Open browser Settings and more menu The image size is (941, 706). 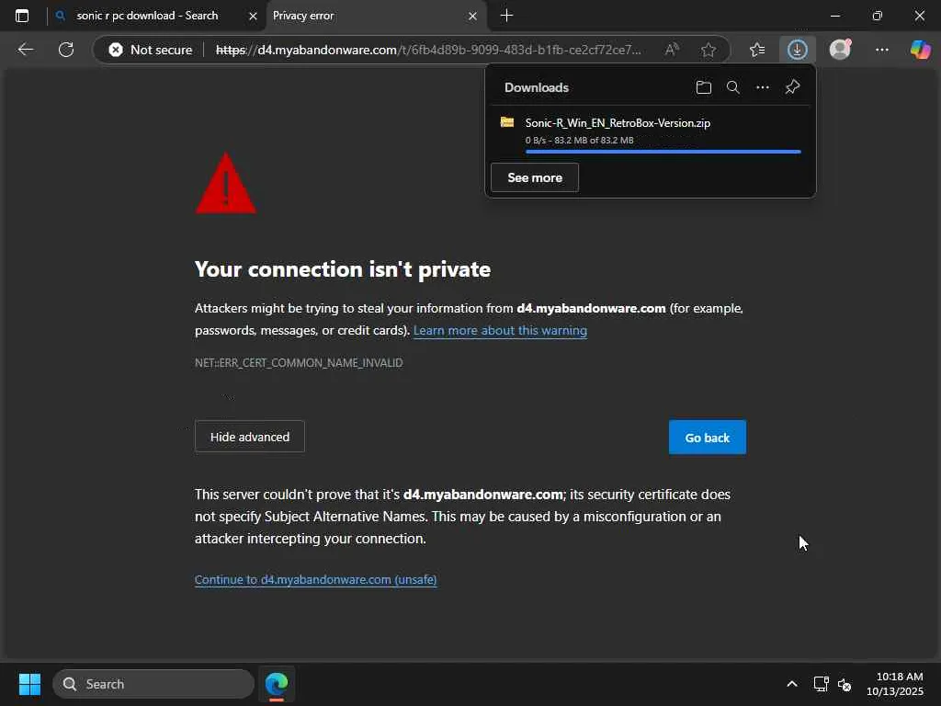click(881, 50)
